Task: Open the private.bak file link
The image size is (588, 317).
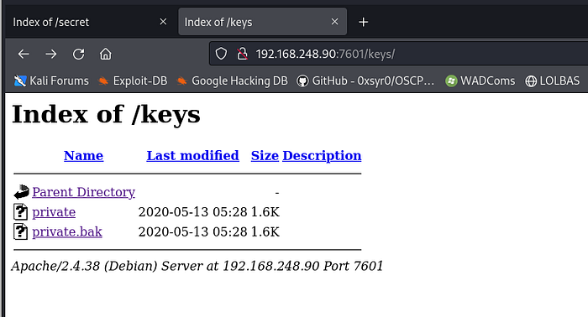Action: 67,232
